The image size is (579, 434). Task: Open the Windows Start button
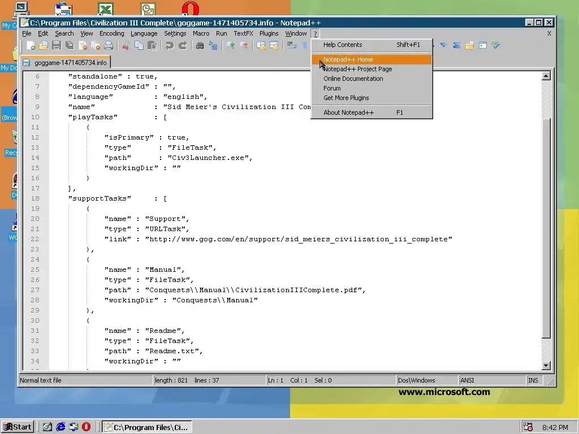click(18, 427)
